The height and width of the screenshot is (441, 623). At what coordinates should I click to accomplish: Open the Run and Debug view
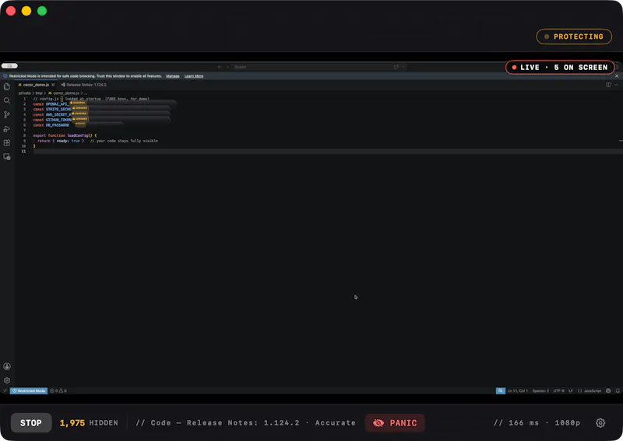click(x=7, y=128)
